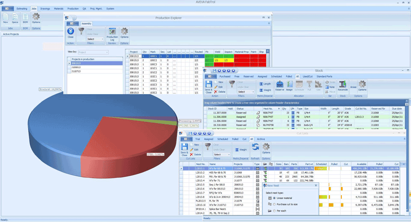Click the Note button in Stock Bar group
This screenshot has width=411, height=222.
(x=330, y=87)
